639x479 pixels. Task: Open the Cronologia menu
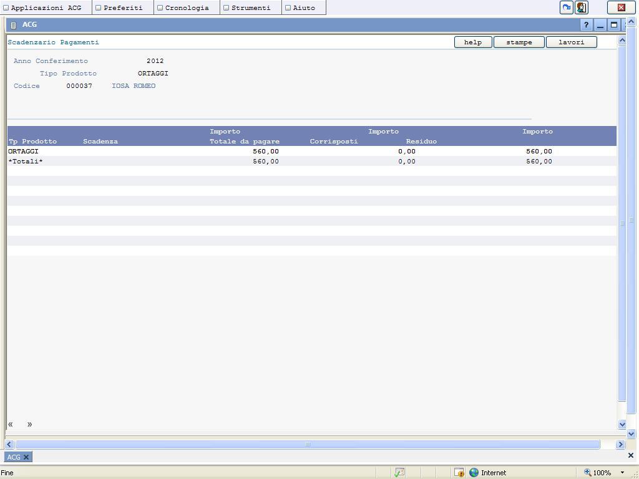click(187, 7)
